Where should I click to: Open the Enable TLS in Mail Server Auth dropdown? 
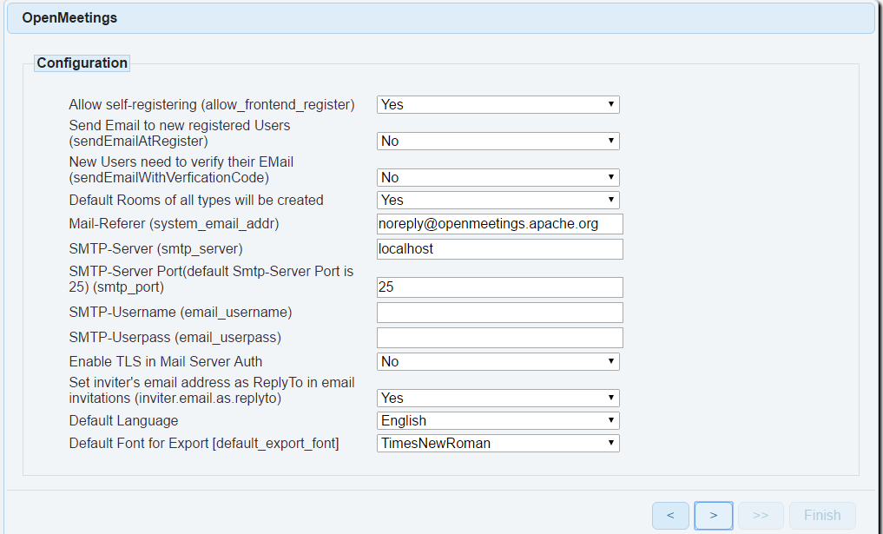498,361
